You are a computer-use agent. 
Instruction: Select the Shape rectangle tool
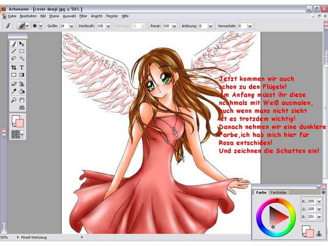click(14, 75)
